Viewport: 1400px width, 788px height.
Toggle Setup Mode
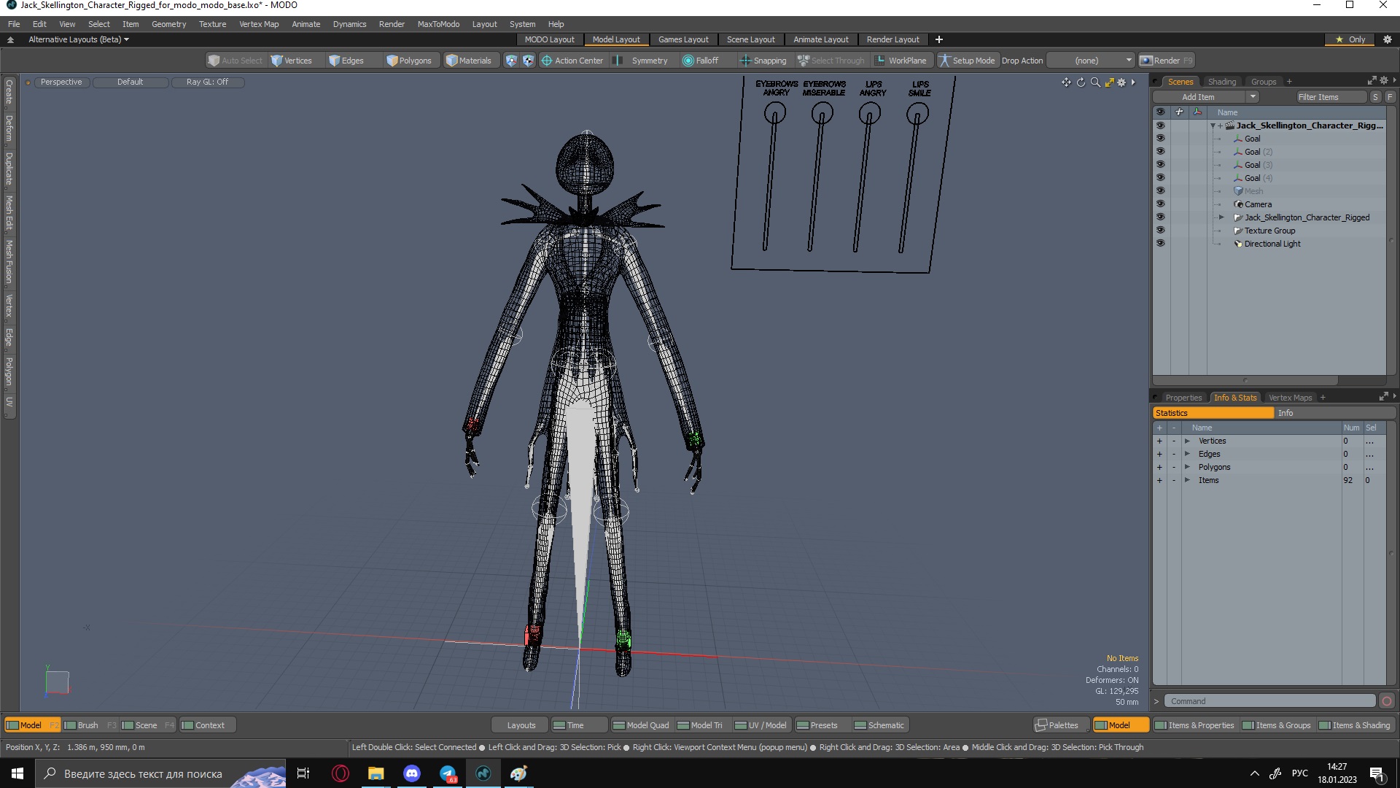coord(967,61)
